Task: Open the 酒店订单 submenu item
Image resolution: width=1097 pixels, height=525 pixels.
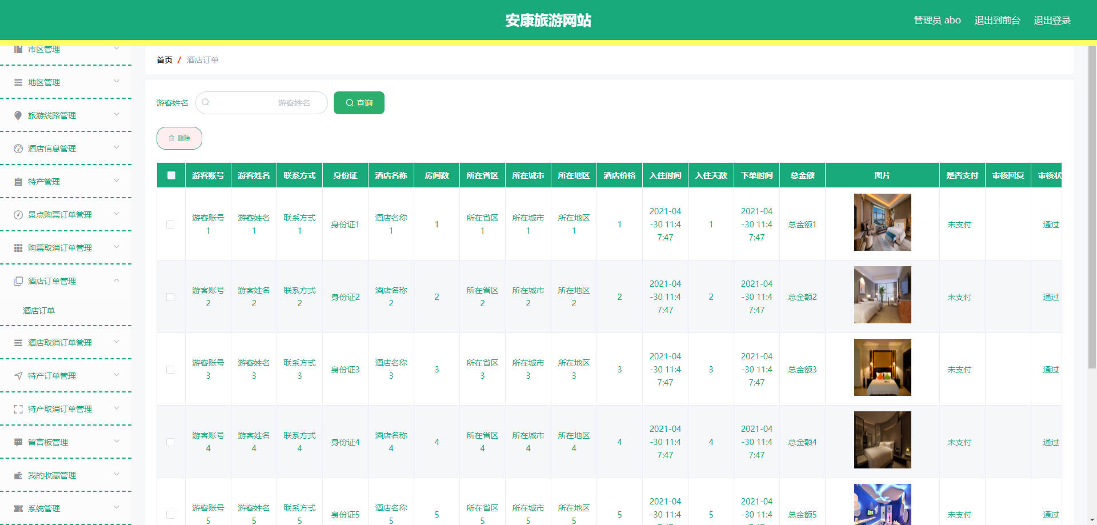Action: tap(66, 311)
